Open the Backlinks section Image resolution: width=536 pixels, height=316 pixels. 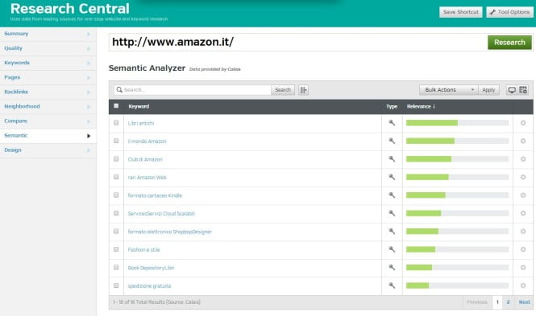click(48, 92)
